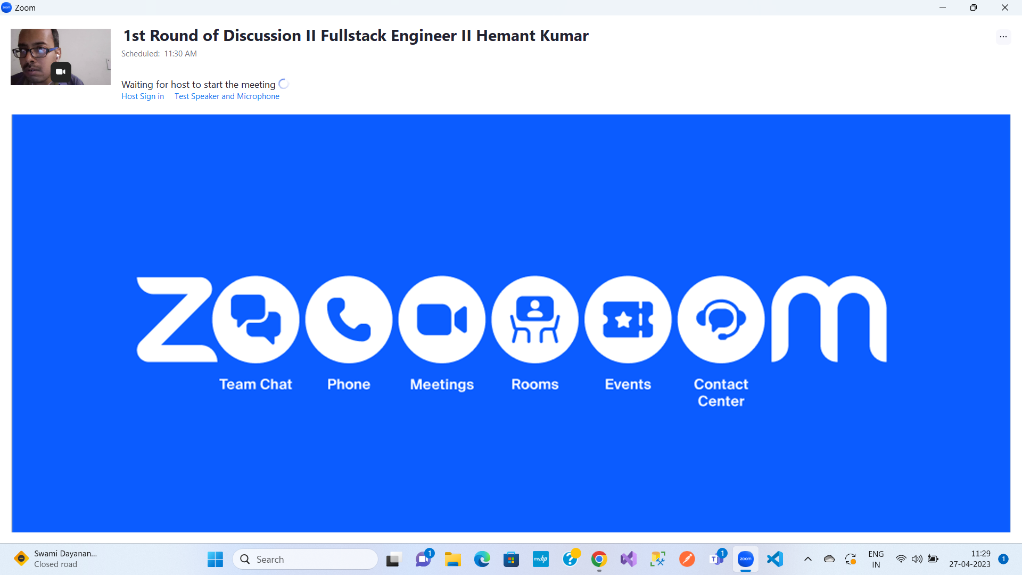Click the Host Sign in link
The width and height of the screenshot is (1022, 575).
pyautogui.click(x=143, y=96)
